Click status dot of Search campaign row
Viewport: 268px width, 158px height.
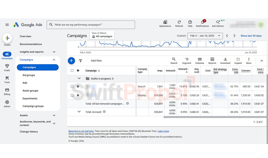[x=78, y=86]
